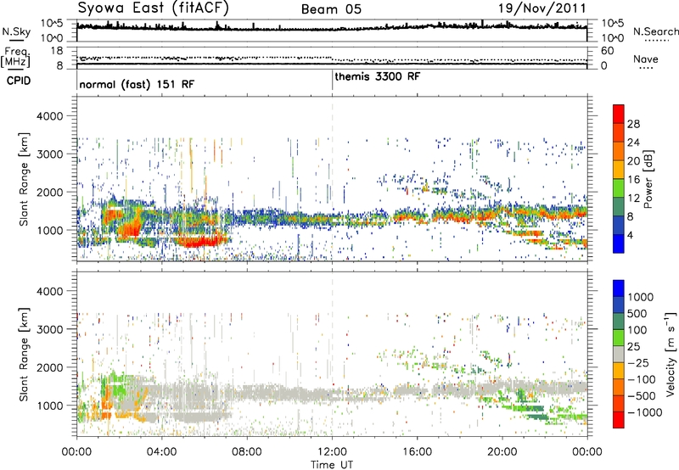Click the '28' tick on power colorbar
The image size is (679, 470).
(x=633, y=124)
